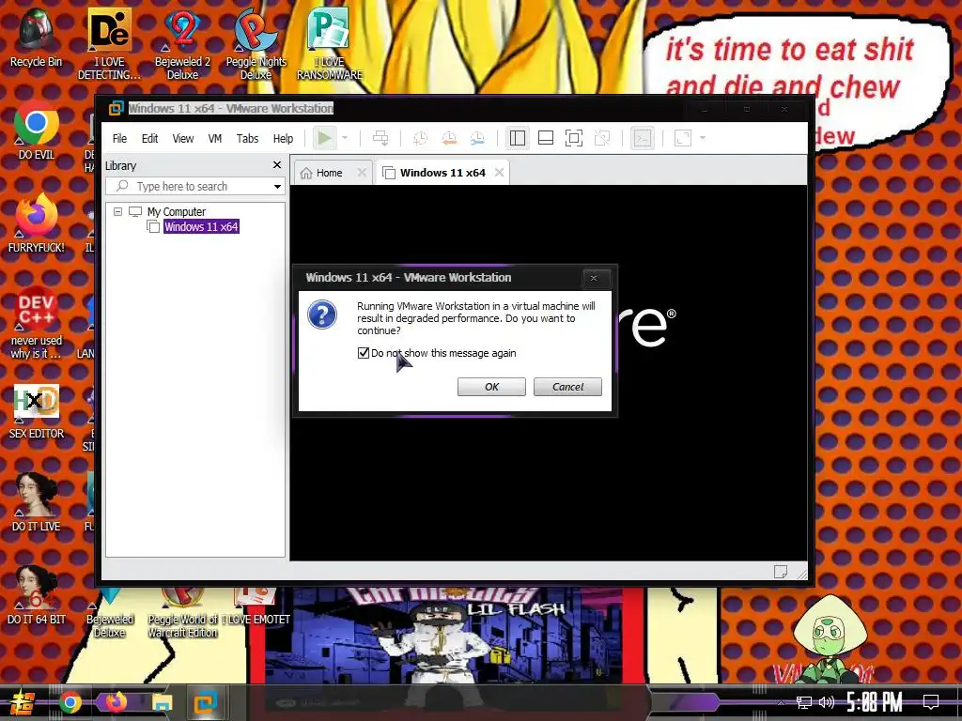Open the File menu
This screenshot has width=962, height=721.
pyautogui.click(x=119, y=139)
